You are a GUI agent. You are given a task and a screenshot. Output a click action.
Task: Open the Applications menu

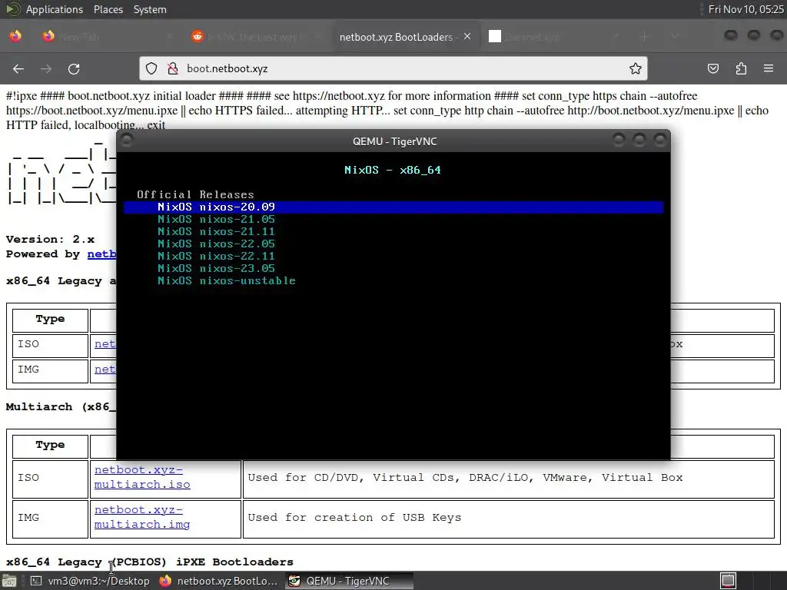55,9
